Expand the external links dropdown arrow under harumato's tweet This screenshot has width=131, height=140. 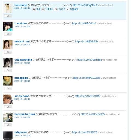[x=67, y=9]
